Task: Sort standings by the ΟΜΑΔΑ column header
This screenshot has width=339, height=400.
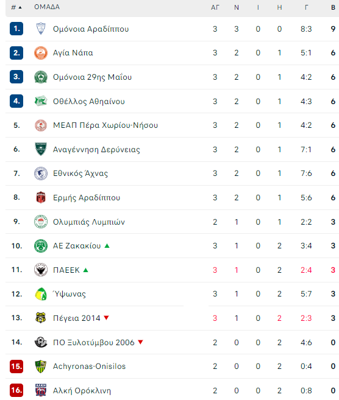Action: click(x=47, y=7)
